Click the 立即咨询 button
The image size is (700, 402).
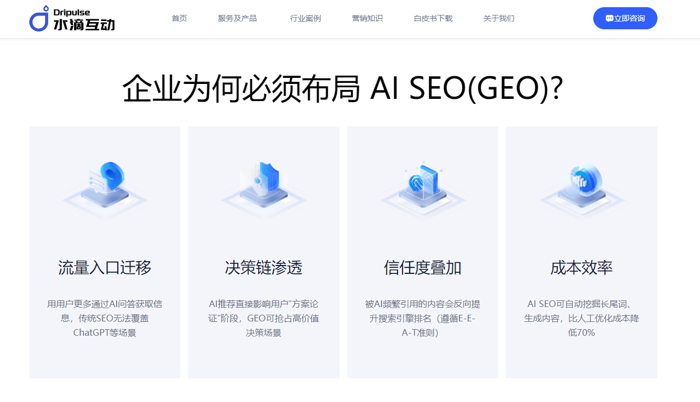pos(625,18)
